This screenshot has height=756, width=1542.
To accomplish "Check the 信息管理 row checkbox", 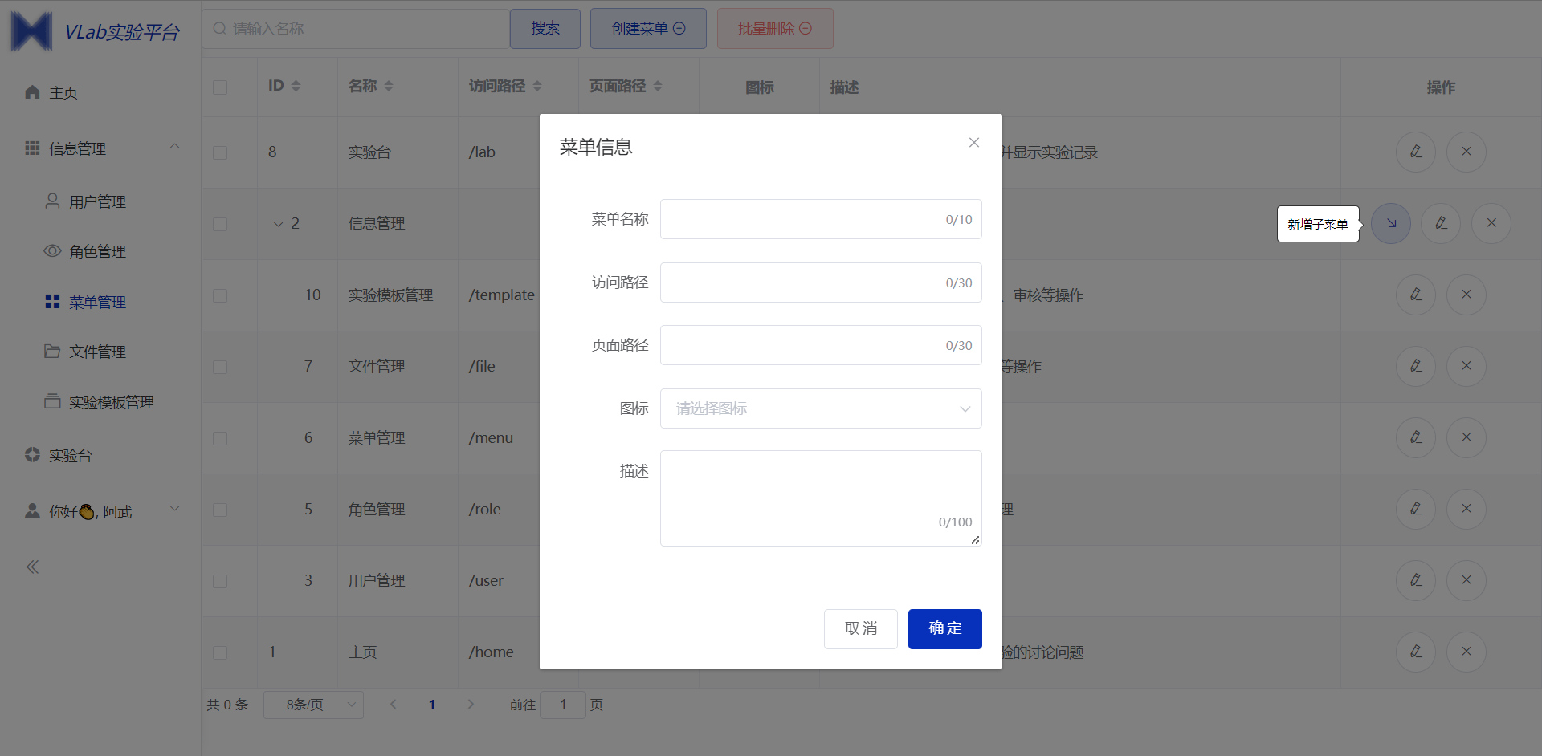I will point(220,224).
